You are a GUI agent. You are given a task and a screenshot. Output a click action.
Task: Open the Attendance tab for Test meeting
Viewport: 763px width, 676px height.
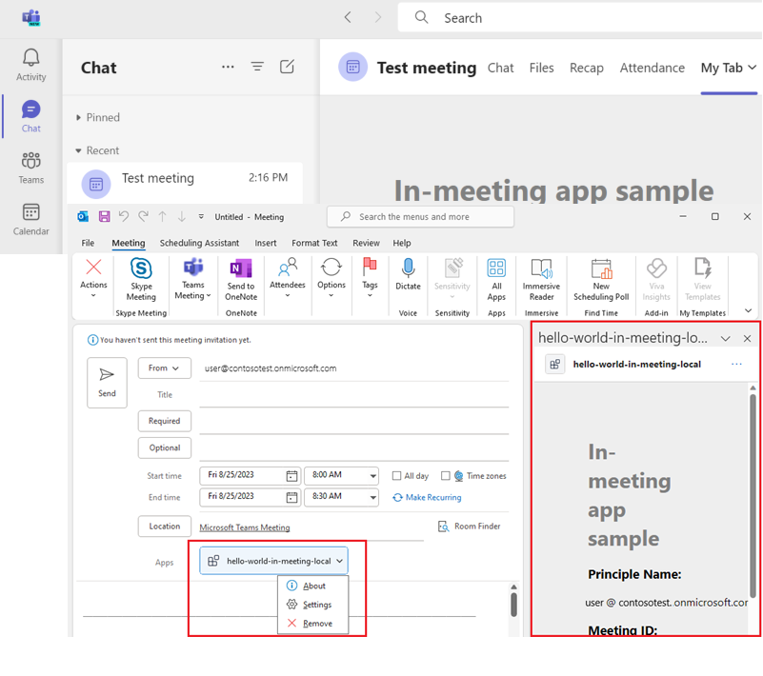(x=653, y=68)
